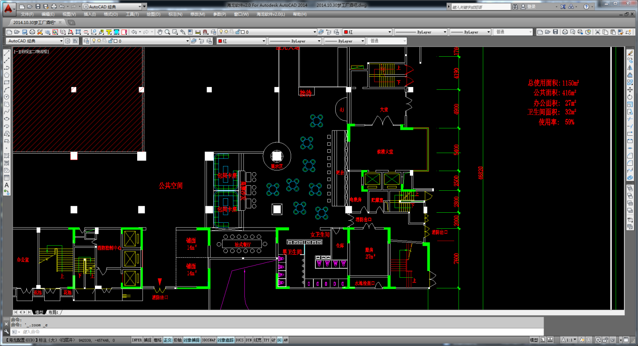
Task: Toggle 捕捉 snap mode in status bar
Action: 148,340
